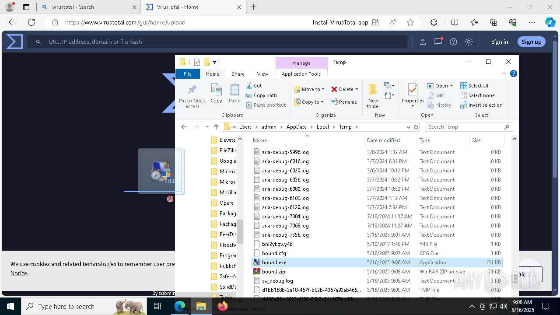
Task: Switch to View ribbon tab
Action: click(x=262, y=74)
